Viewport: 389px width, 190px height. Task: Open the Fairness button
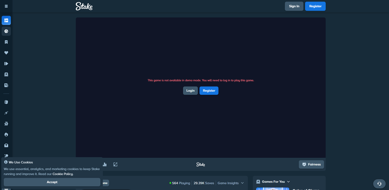(312, 165)
